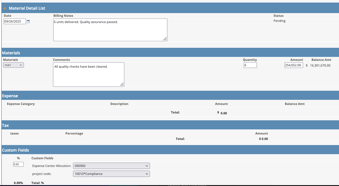Click the Comments textarea resize handle
This screenshot has height=186, width=339.
[122, 84]
